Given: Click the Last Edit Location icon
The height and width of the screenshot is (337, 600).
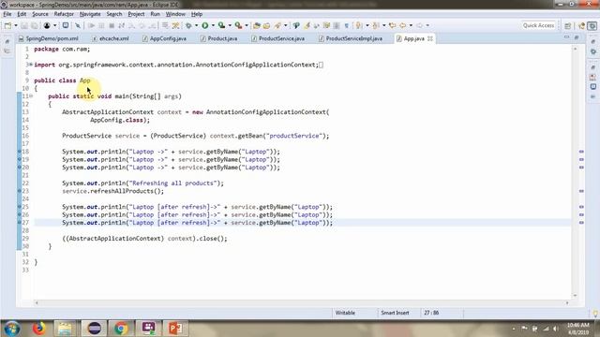Looking at the screenshot, I should pyautogui.click(x=392, y=25).
